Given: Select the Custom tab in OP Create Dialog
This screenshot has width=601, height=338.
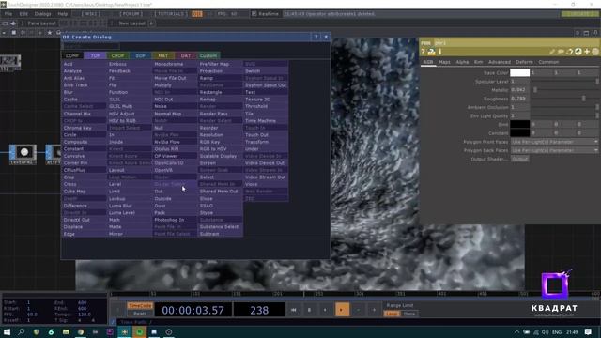Looking at the screenshot, I should coord(208,55).
